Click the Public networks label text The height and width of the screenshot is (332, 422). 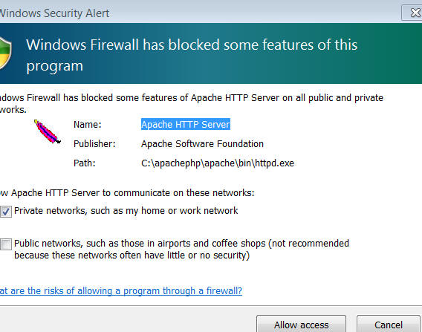coord(182,249)
